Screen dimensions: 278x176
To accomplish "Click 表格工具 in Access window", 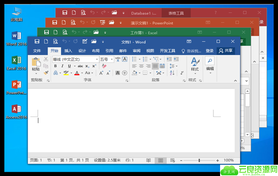I will pyautogui.click(x=176, y=13).
